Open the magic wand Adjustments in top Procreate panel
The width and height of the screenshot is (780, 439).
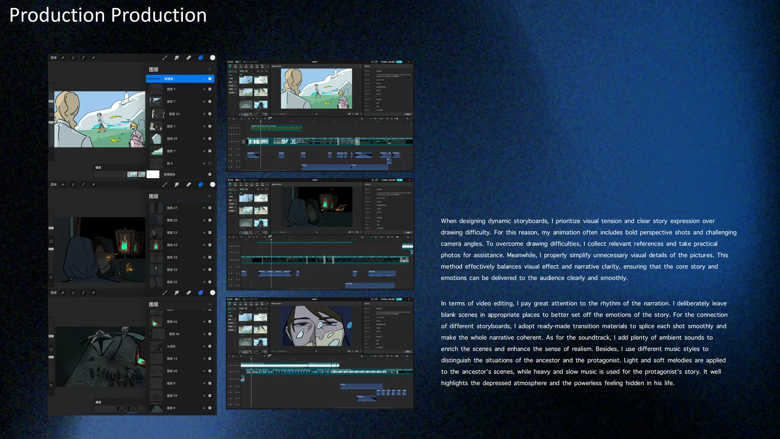[73, 58]
